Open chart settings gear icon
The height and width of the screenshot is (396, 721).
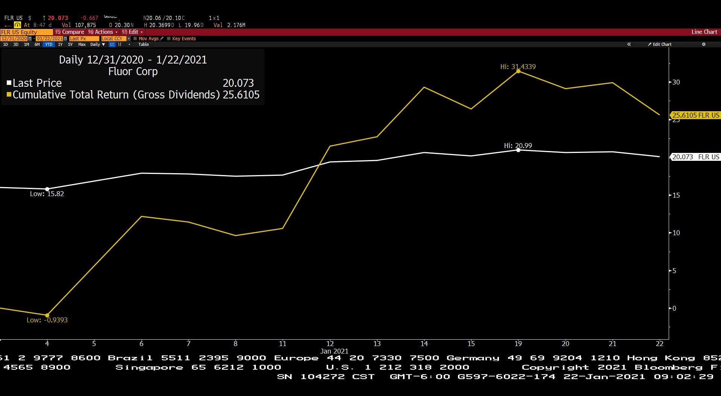coord(704,44)
